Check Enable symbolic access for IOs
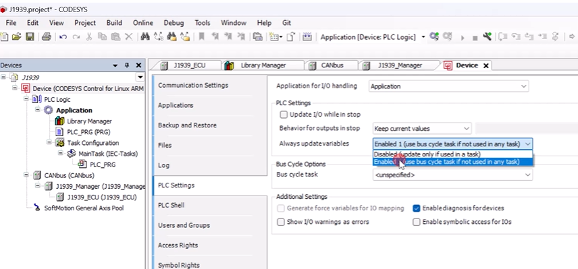This screenshot has width=578, height=269. point(416,222)
